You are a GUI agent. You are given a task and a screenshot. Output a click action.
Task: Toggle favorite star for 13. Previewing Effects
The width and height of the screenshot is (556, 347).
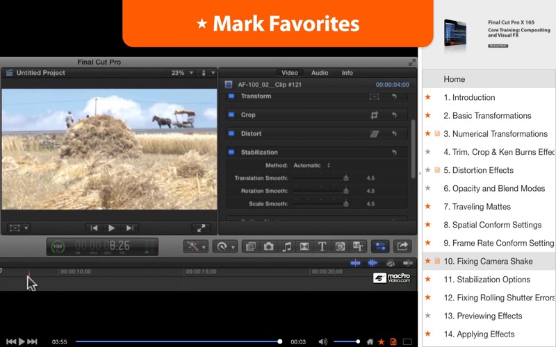pos(428,316)
